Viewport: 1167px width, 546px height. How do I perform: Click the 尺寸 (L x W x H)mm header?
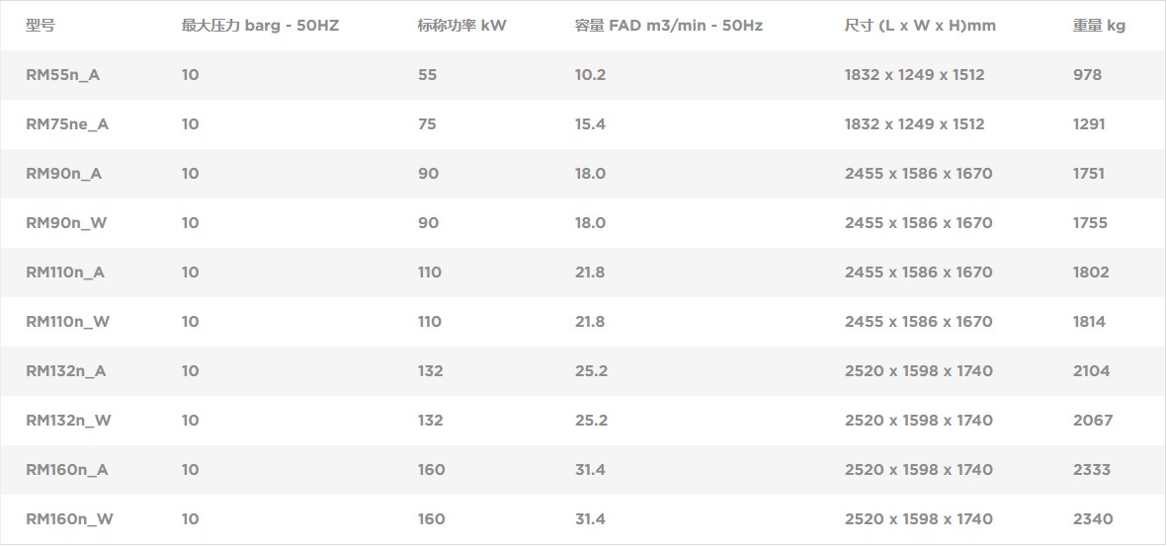coord(920,26)
